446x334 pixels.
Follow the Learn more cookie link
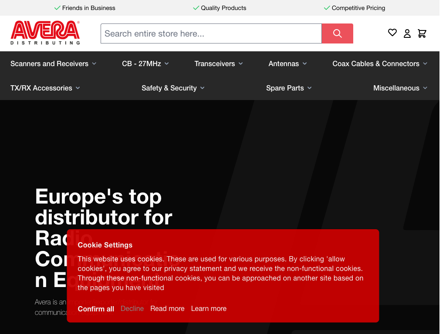tap(209, 308)
